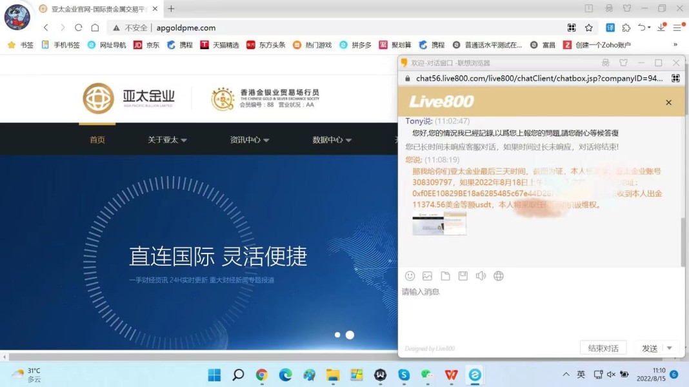Bookmark this page with the star icon
The image size is (689, 387).
589,28
